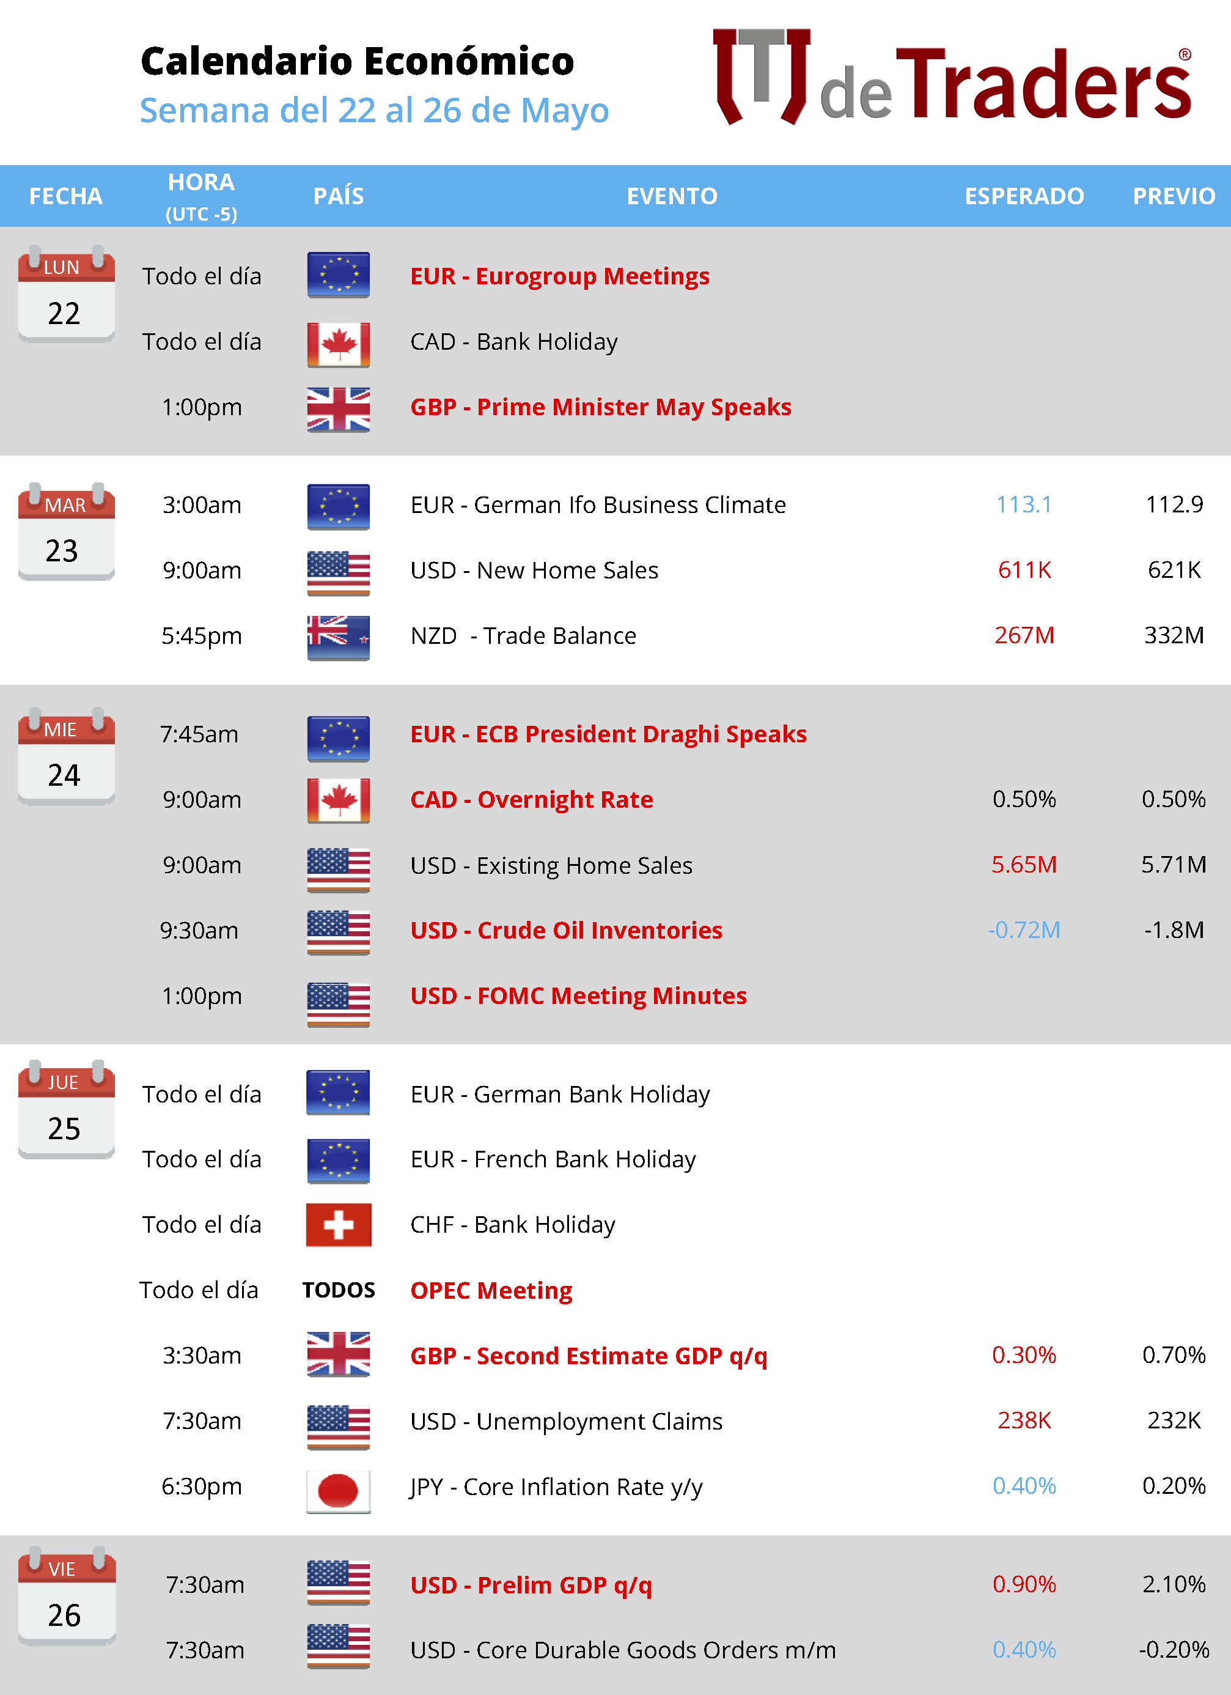Click the JUE 25 calendar icon
This screenshot has width=1231, height=1695.
tap(67, 1109)
